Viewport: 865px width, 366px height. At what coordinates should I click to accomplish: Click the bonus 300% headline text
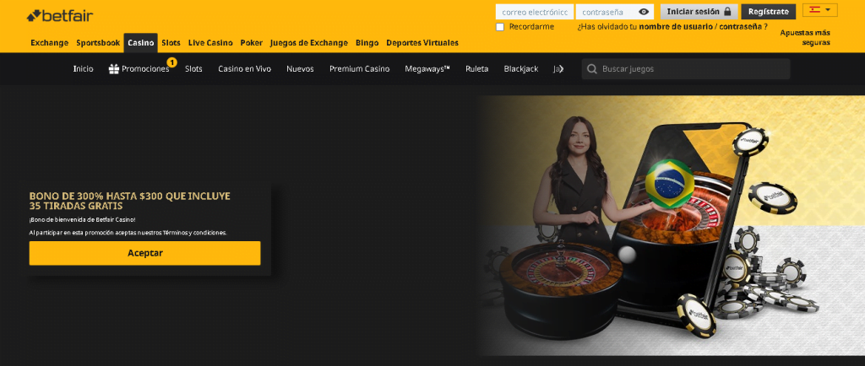pos(129,201)
